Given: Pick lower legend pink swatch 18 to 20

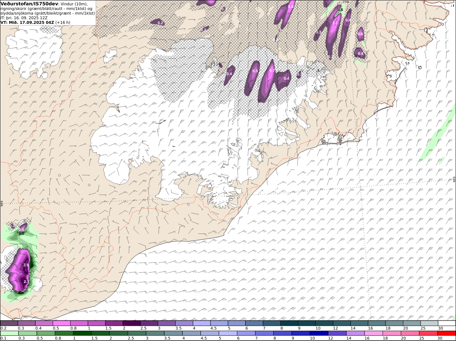Looking at the screenshot, I should [392, 333].
